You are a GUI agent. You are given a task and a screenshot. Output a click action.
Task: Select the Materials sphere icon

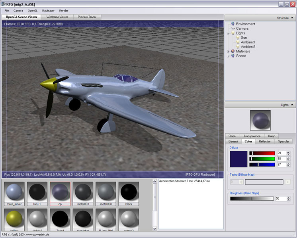pos(233,51)
